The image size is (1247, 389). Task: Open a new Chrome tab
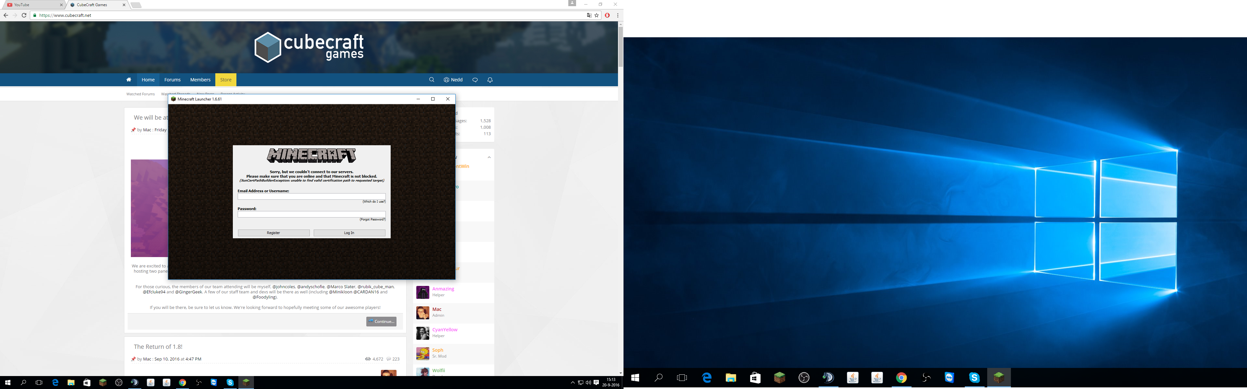[136, 5]
